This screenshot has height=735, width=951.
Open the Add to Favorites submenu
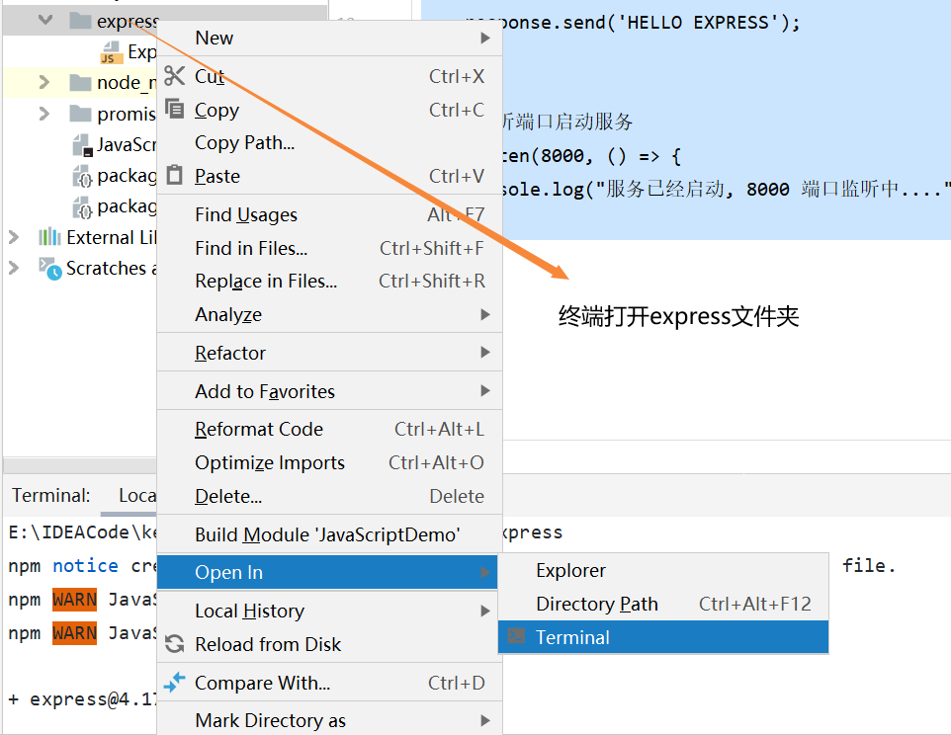[x=329, y=391]
